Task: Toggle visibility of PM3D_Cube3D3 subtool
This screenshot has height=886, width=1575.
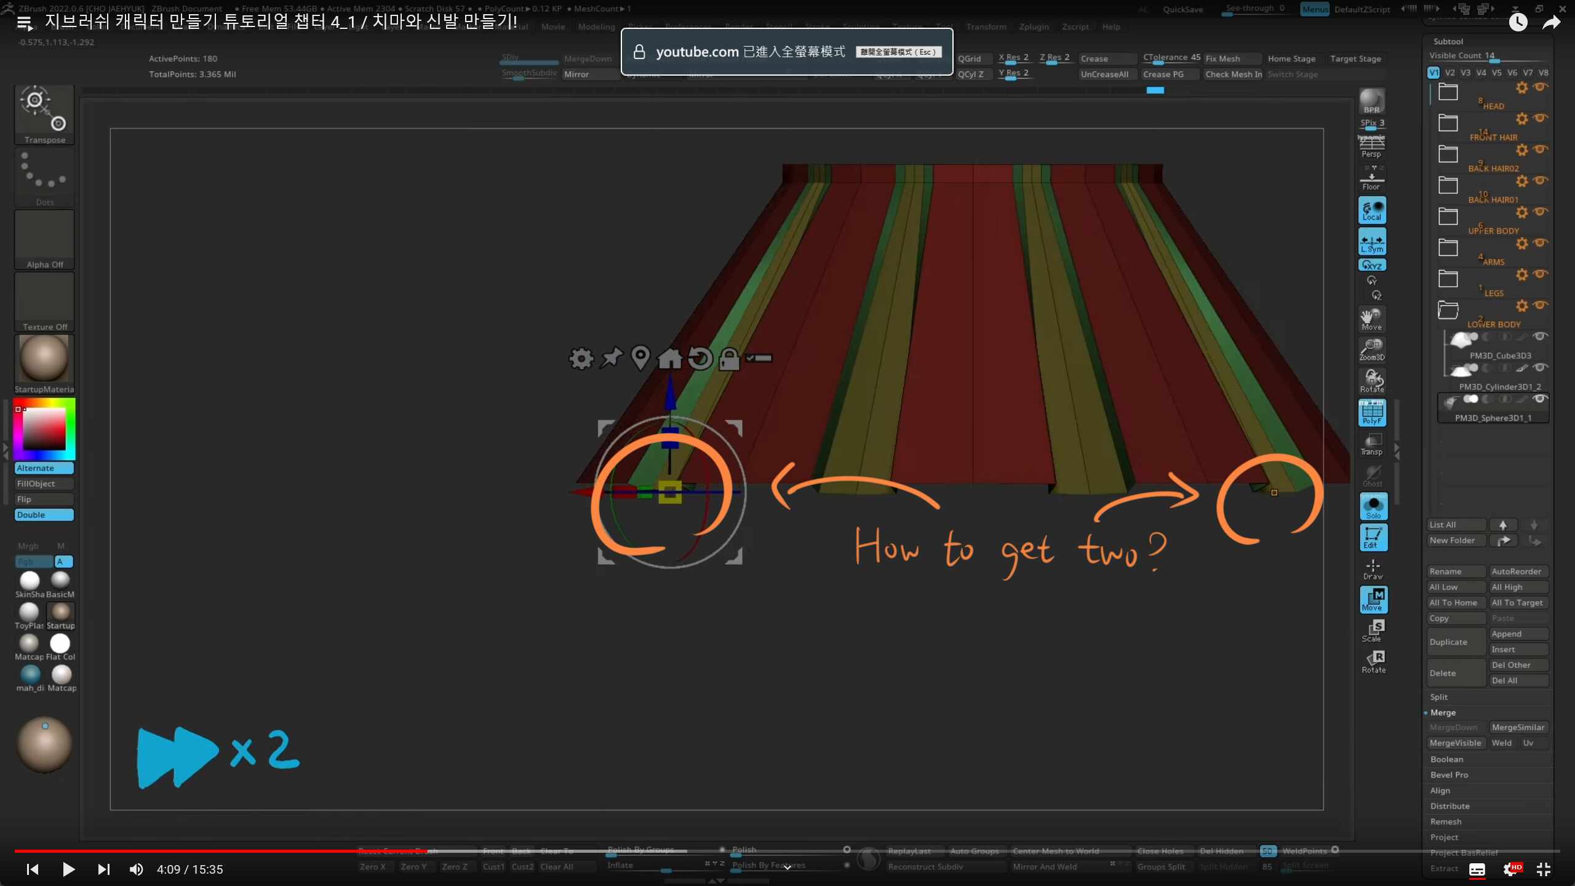Action: [x=1540, y=337]
